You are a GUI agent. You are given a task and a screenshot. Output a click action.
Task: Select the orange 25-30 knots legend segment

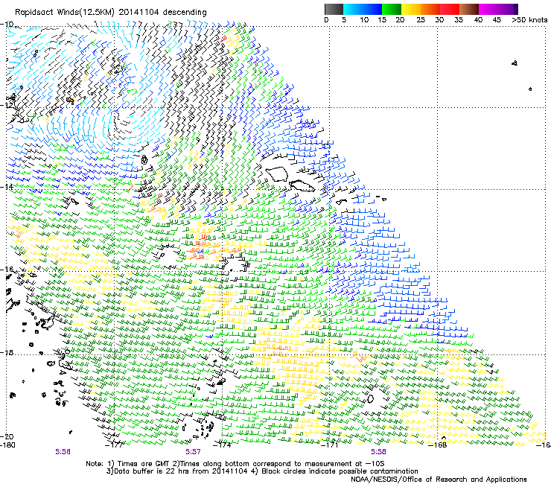coord(430,9)
